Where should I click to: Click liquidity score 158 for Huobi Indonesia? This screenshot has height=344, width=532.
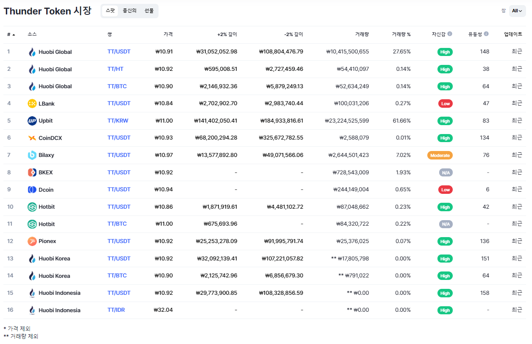pyautogui.click(x=484, y=293)
